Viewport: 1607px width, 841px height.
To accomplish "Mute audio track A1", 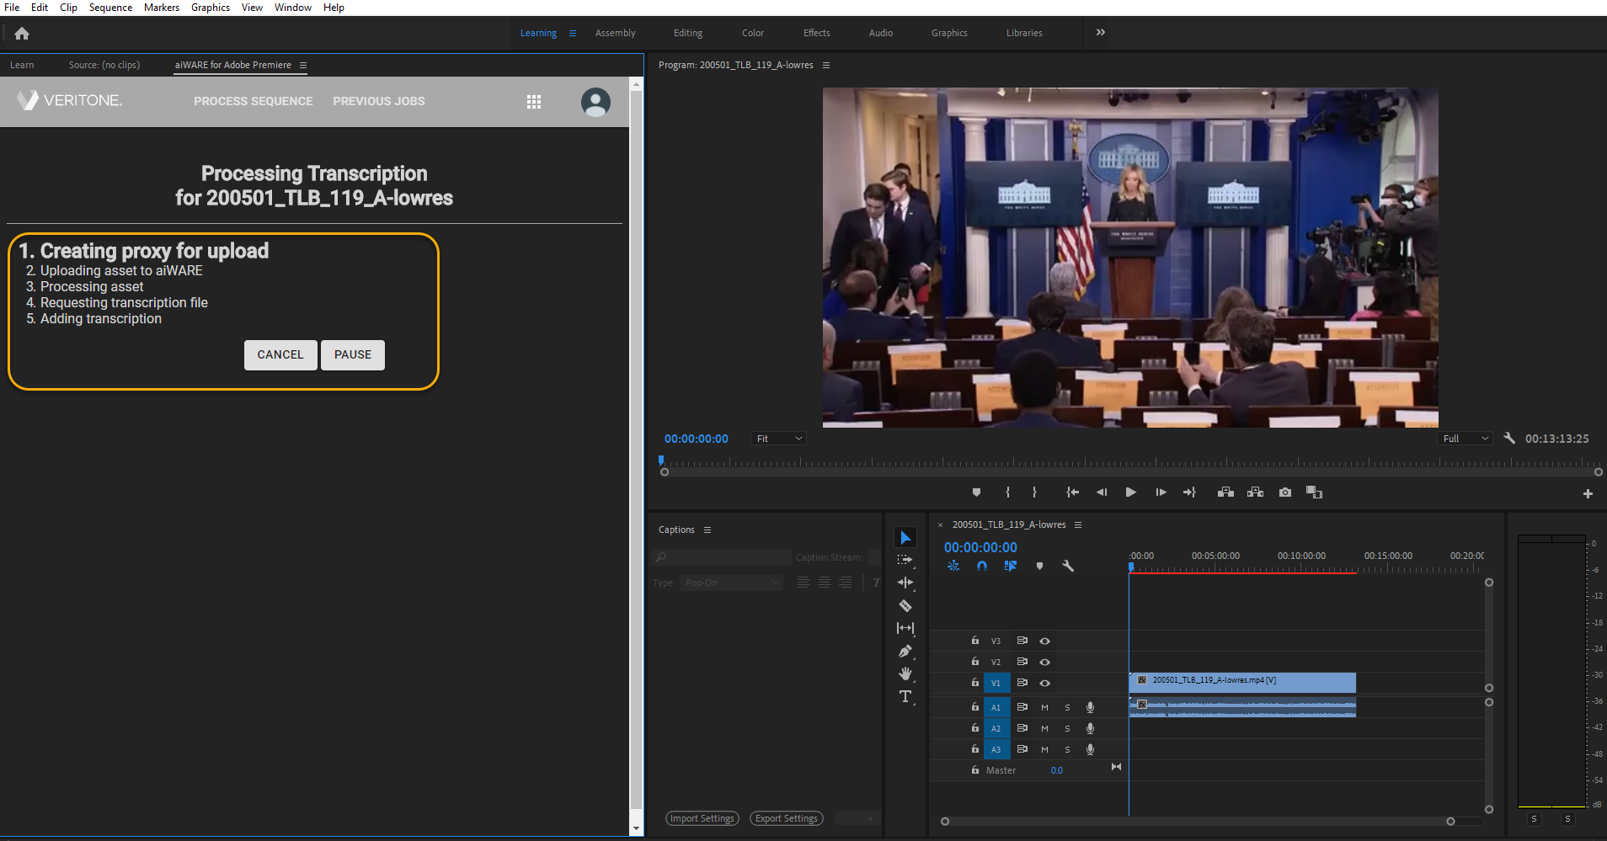I will point(1044,706).
